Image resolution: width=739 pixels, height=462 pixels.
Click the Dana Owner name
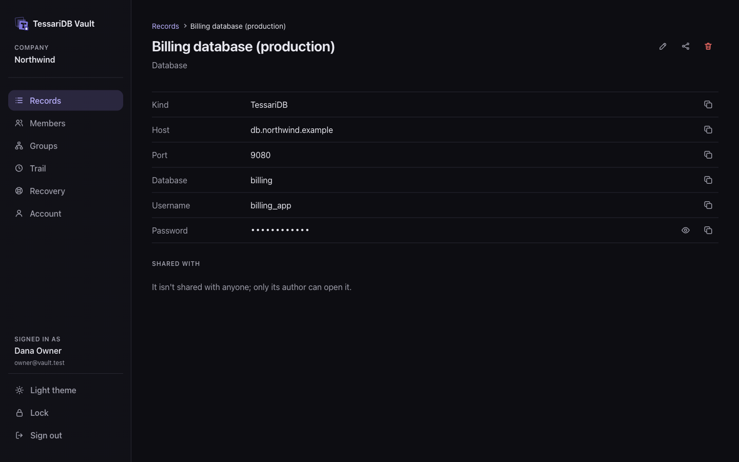click(x=38, y=351)
